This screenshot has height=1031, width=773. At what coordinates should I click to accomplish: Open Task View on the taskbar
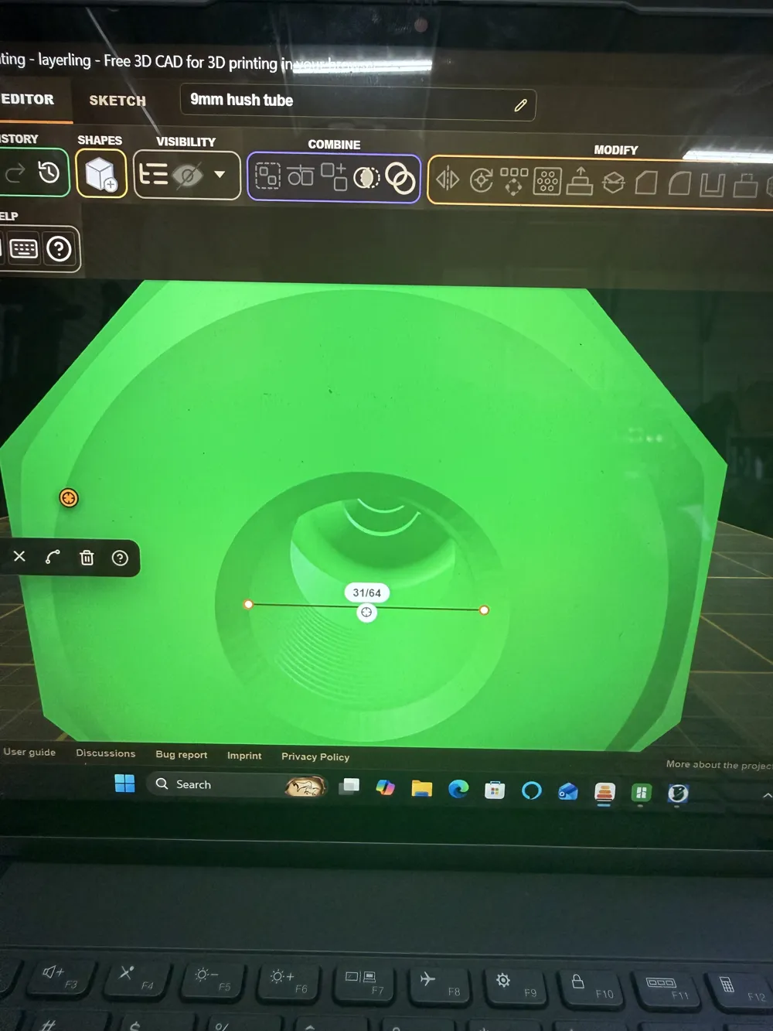click(349, 787)
